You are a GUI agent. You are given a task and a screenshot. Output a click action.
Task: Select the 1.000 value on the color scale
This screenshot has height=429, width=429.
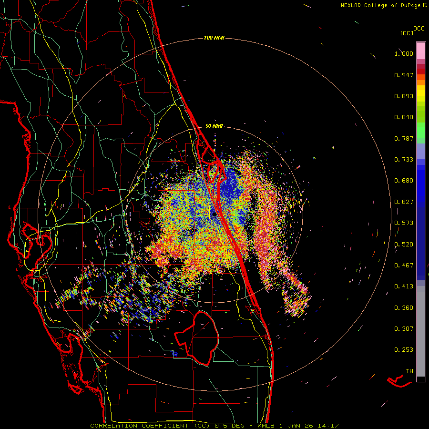pos(404,53)
